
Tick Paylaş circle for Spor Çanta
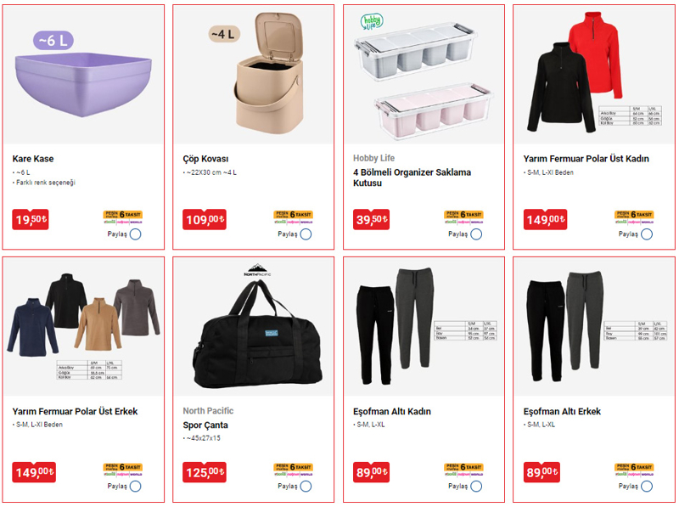[x=306, y=487]
